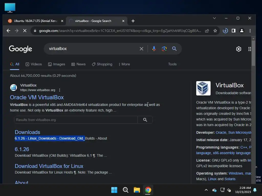Expand the More search filters menu
Image resolution: width=262 pixels, height=196 pixels.
tap(124, 64)
